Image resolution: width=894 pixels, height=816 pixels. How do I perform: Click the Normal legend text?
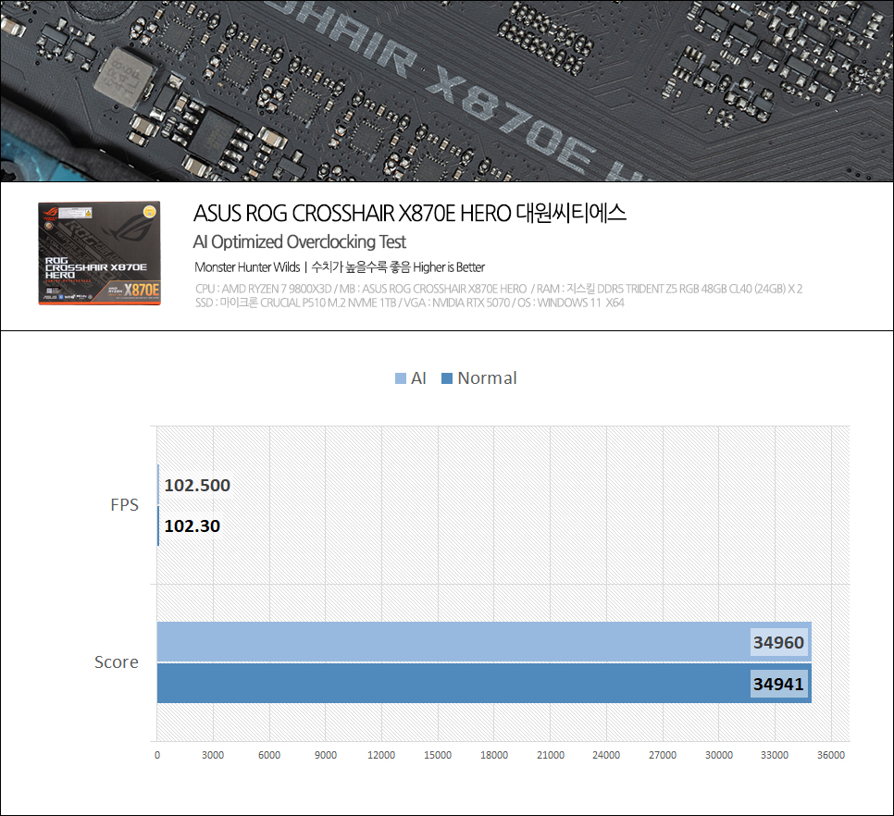pos(487,378)
